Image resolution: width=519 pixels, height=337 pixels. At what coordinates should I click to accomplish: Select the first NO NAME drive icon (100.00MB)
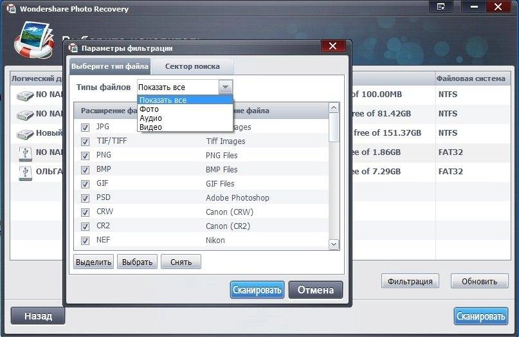pos(25,96)
